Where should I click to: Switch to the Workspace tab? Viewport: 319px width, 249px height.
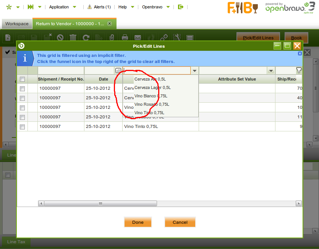point(17,24)
